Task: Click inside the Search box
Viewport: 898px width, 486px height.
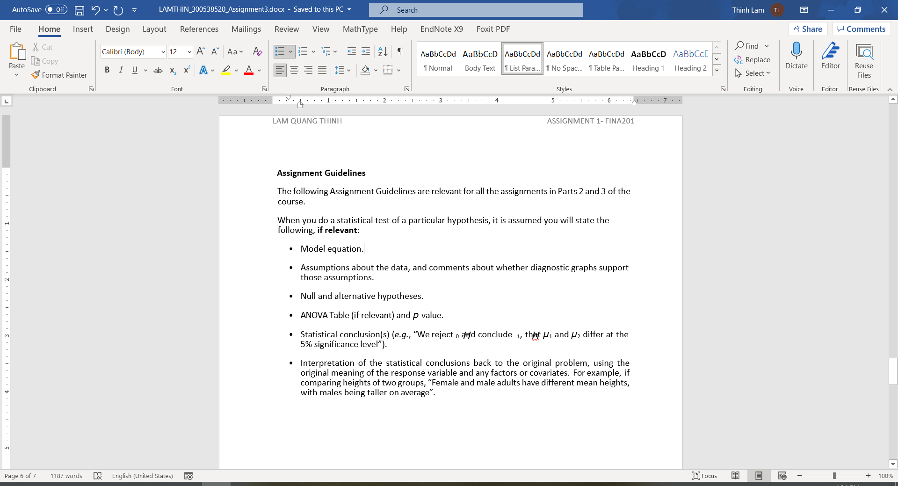Action: click(x=475, y=9)
